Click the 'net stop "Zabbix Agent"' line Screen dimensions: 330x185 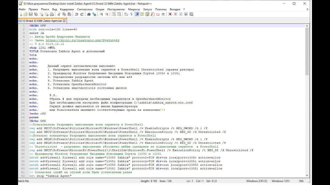point(50,176)
